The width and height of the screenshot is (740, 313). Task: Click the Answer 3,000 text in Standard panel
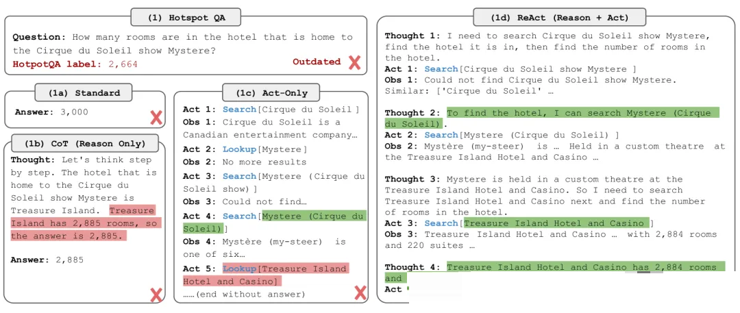(x=51, y=112)
